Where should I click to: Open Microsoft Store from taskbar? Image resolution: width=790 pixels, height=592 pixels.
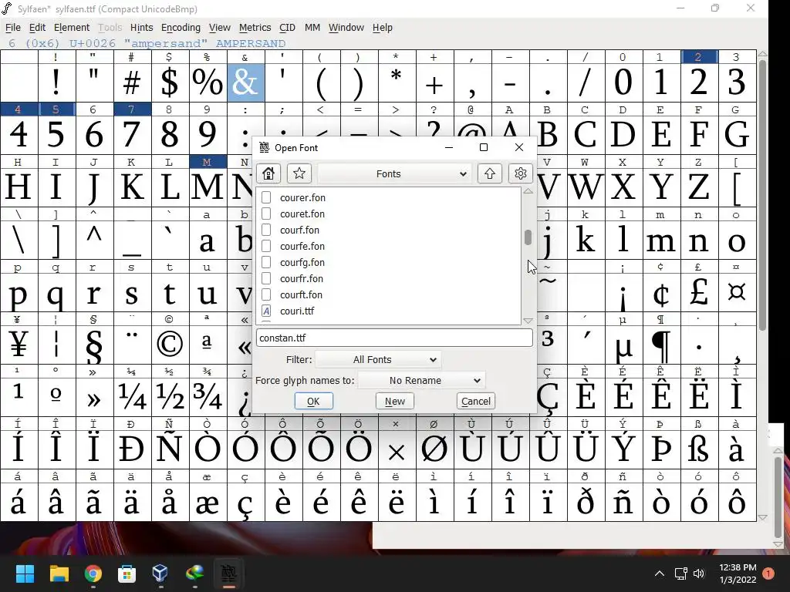tap(127, 573)
